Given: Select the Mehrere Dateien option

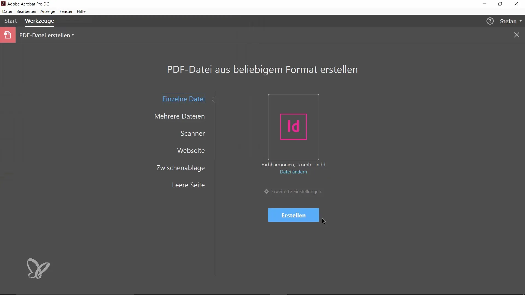Looking at the screenshot, I should pos(179,116).
